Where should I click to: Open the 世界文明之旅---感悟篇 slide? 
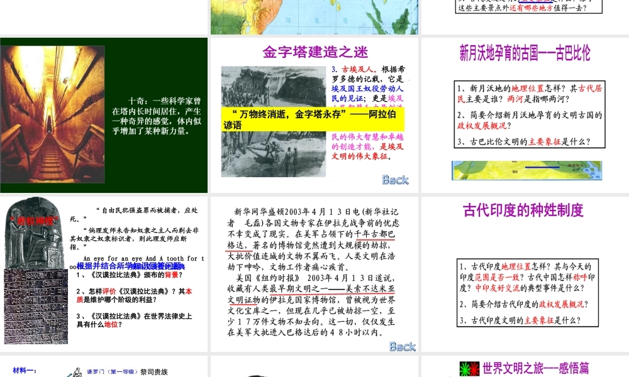coord(525,366)
